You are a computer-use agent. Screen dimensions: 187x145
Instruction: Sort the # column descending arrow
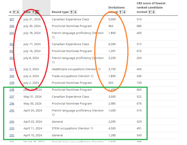click(18, 12)
